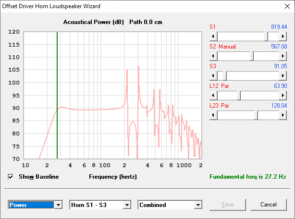Click the Save button
Image resolution: width=295 pixels, height=219 pixels.
pos(228,205)
